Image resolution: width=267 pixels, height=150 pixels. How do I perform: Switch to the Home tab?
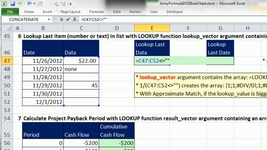[x=29, y=12]
